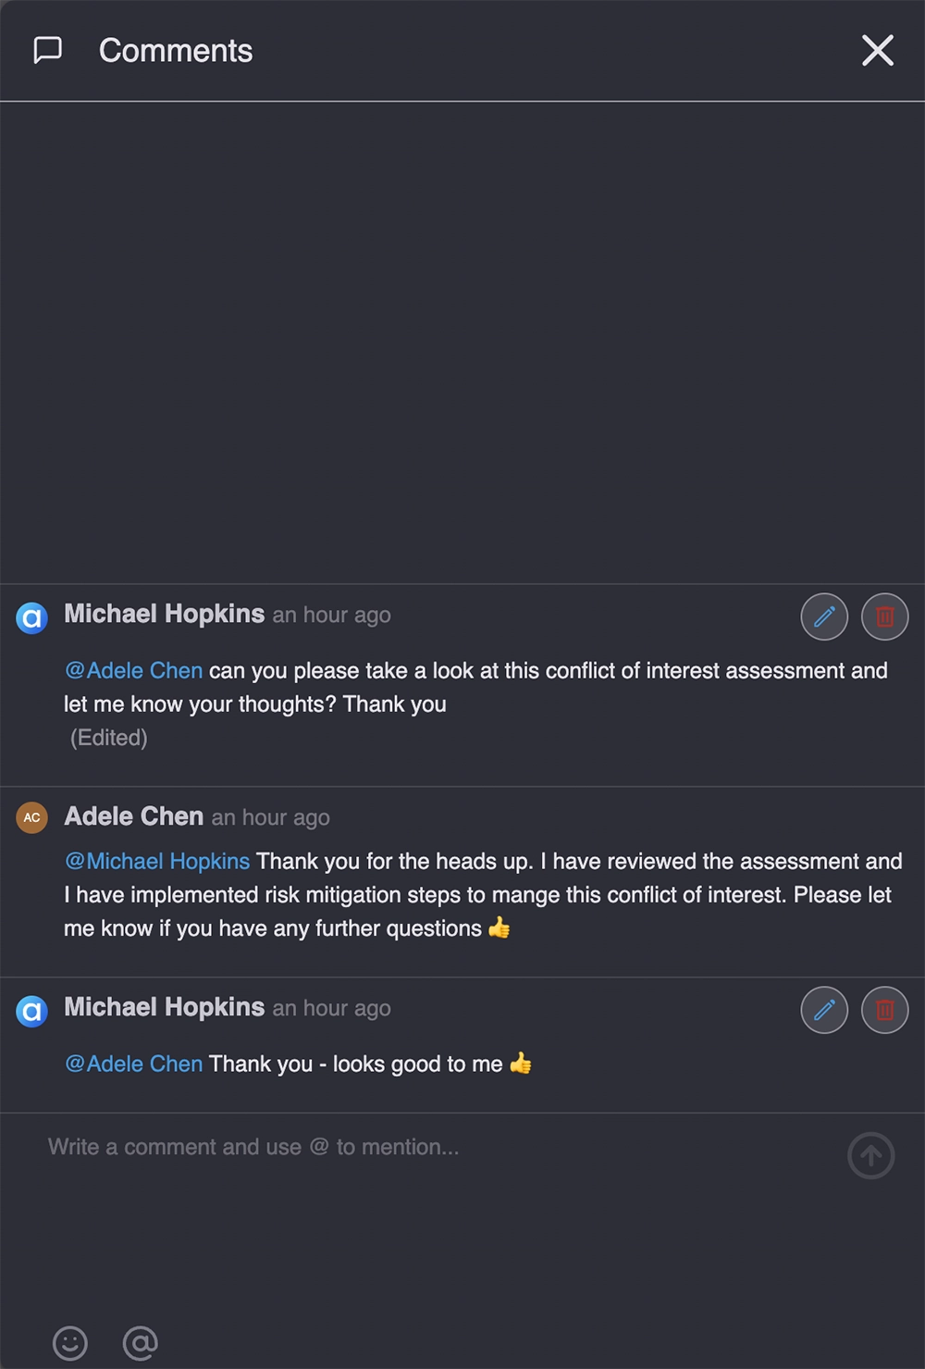Click the speech bubble comments icon in header

pyautogui.click(x=46, y=50)
